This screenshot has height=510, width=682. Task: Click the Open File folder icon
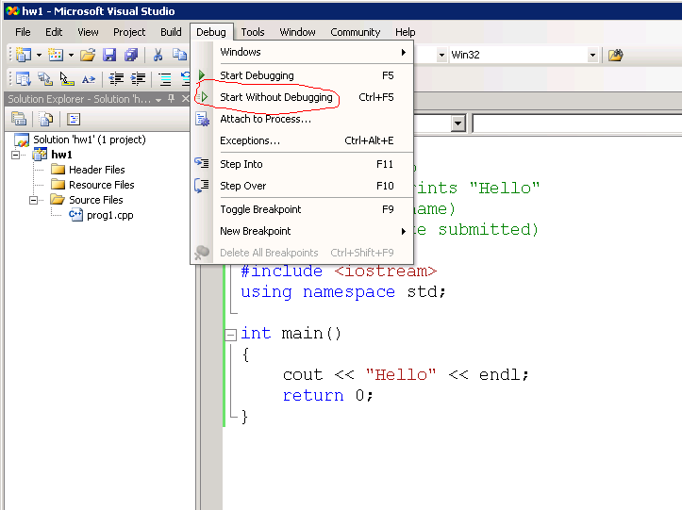click(x=88, y=55)
